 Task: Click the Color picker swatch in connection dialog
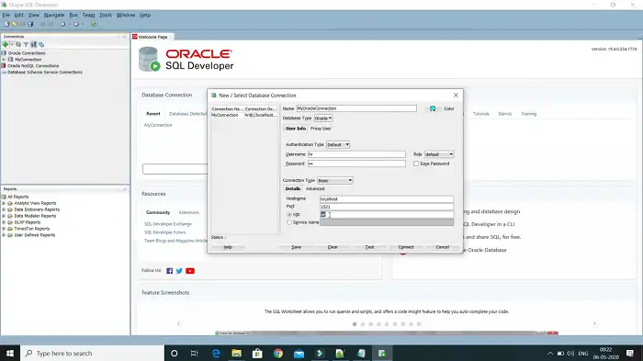(433, 108)
